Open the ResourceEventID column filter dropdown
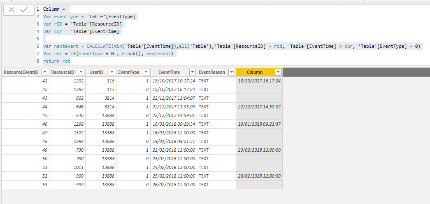430x204 pixels. pos(45,72)
